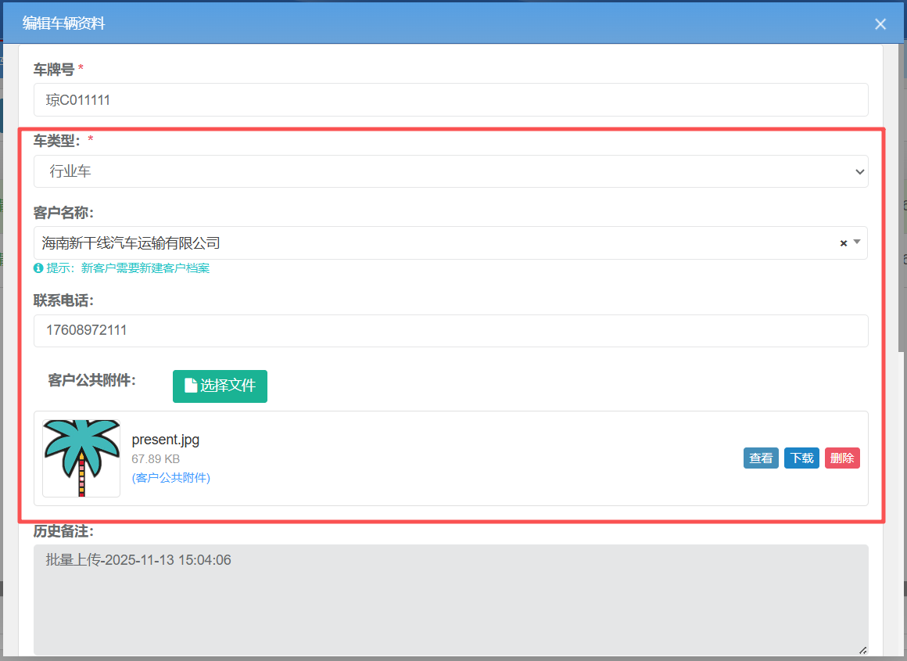The image size is (907, 661).
Task: Expand customer name list via arrow
Action: [857, 242]
